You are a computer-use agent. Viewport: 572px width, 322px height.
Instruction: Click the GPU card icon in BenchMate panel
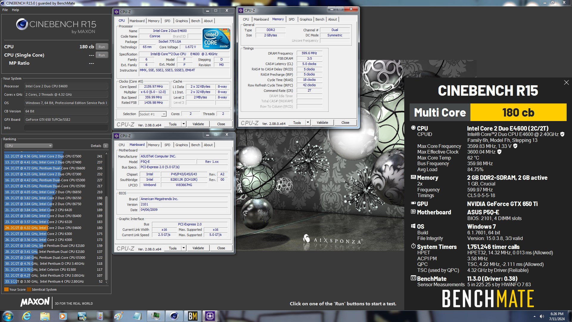click(x=413, y=203)
